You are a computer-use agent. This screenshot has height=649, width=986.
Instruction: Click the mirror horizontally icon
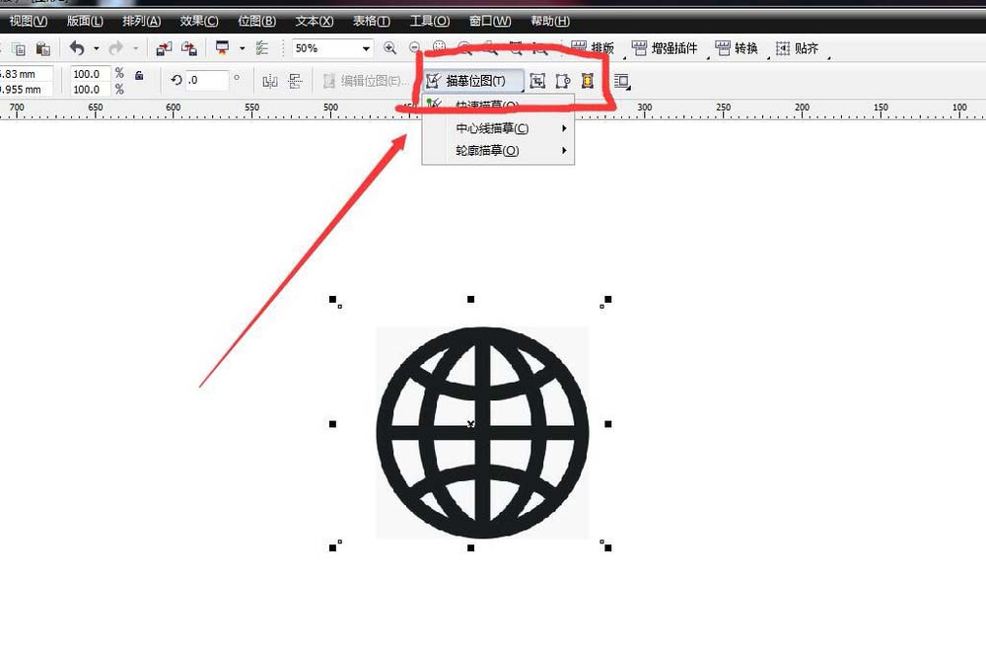pyautogui.click(x=270, y=81)
